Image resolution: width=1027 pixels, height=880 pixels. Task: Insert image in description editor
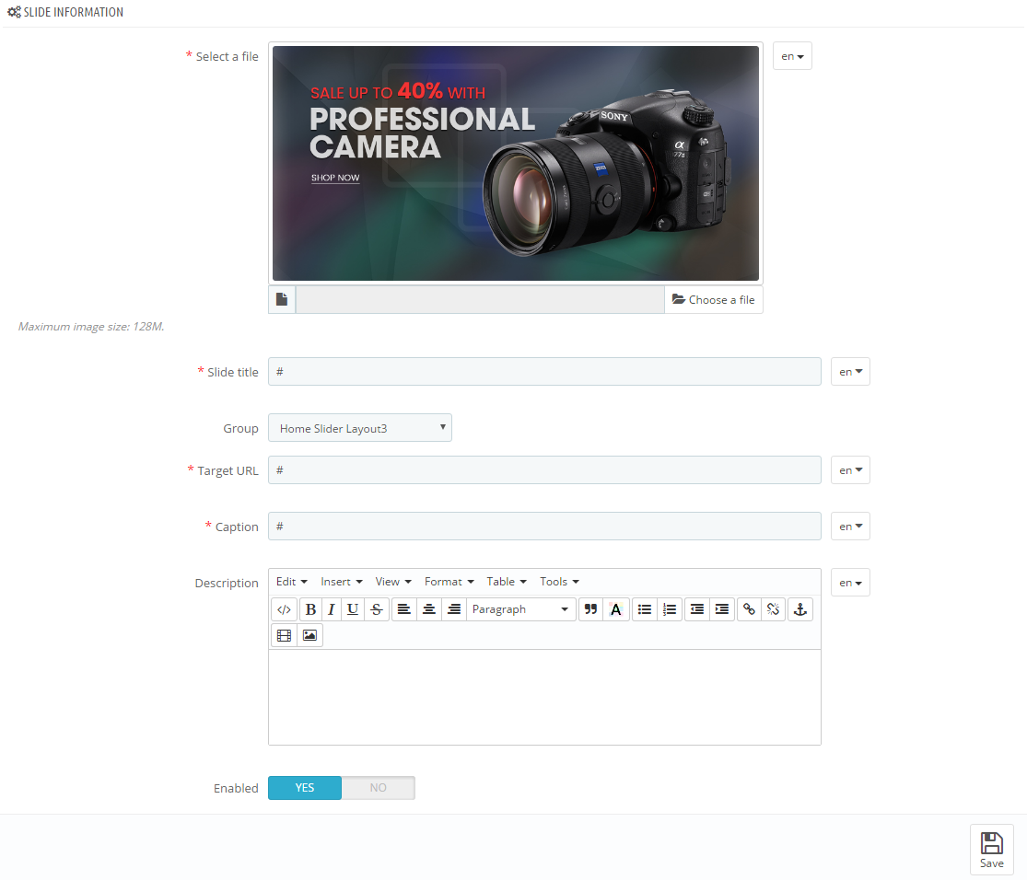309,635
